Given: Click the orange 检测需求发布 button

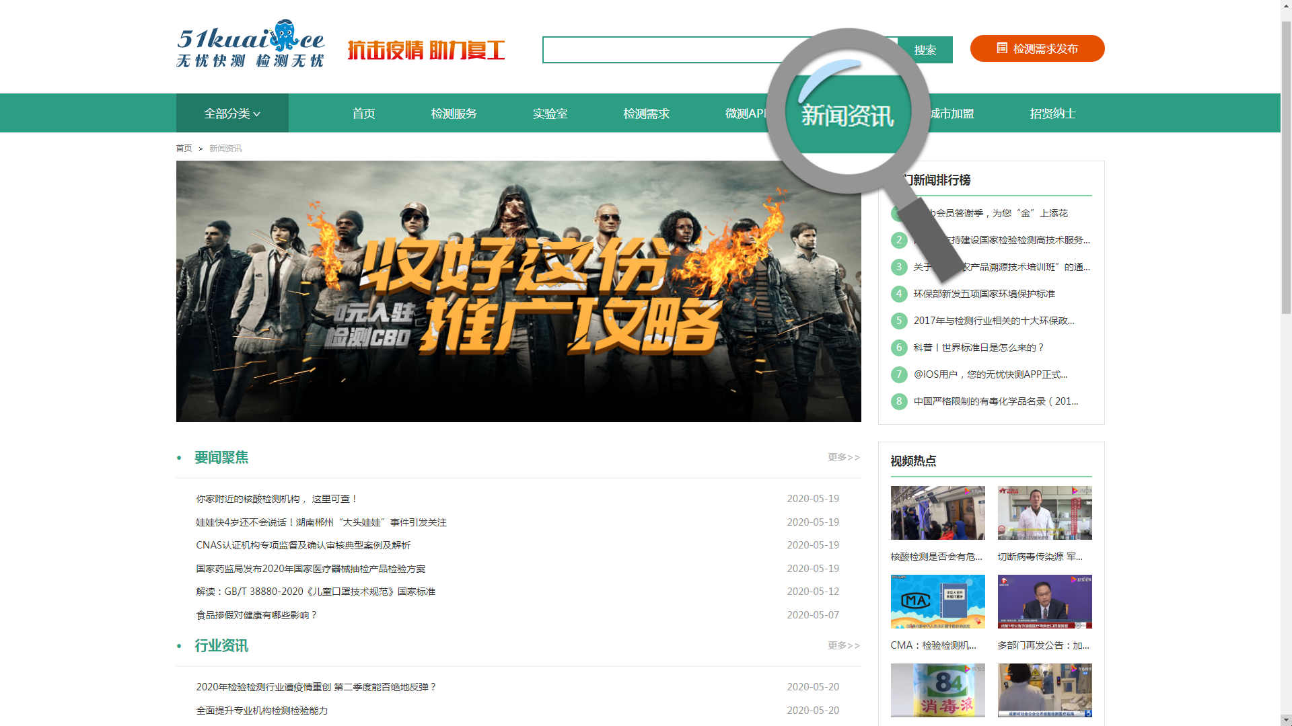Looking at the screenshot, I should (x=1037, y=48).
